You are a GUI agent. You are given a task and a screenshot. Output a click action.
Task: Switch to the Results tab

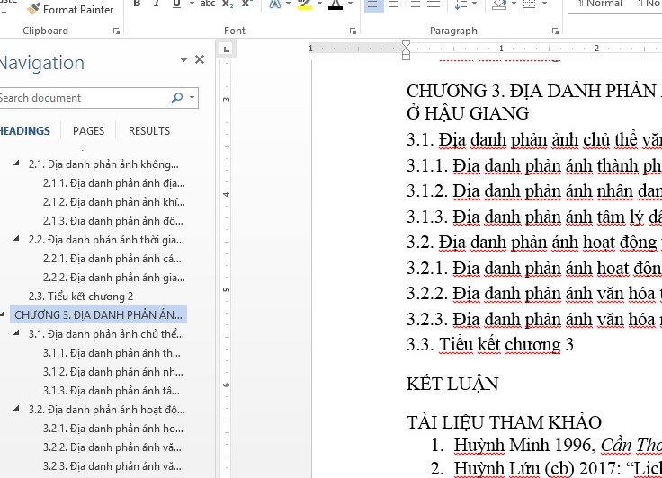pos(149,131)
